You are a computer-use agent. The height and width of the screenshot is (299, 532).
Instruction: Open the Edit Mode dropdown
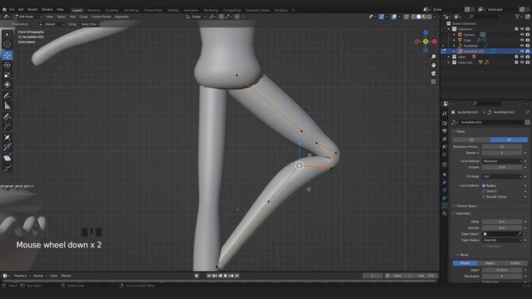pos(27,17)
